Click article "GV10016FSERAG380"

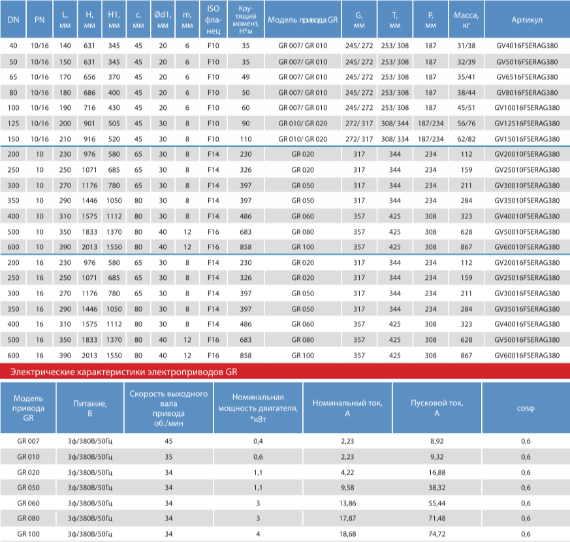click(527, 108)
